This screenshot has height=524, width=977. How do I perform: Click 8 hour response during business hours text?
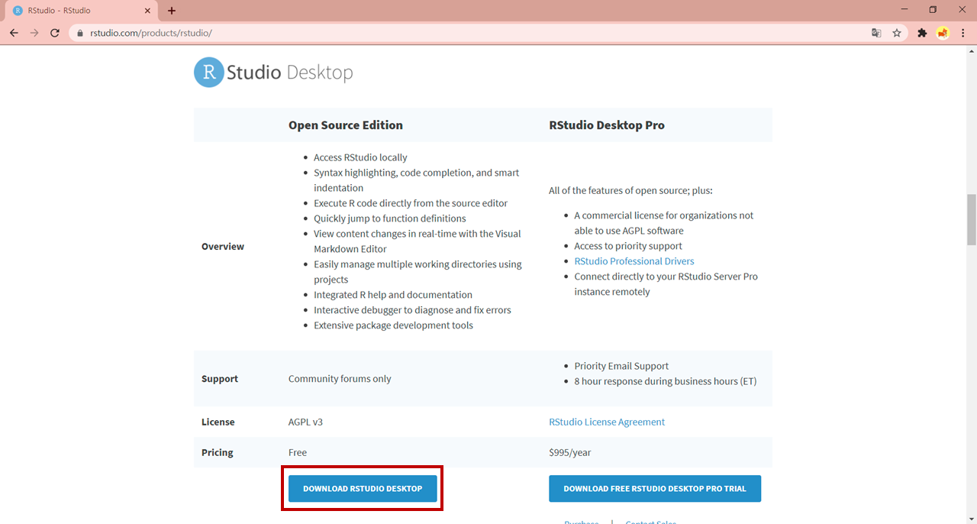666,381
